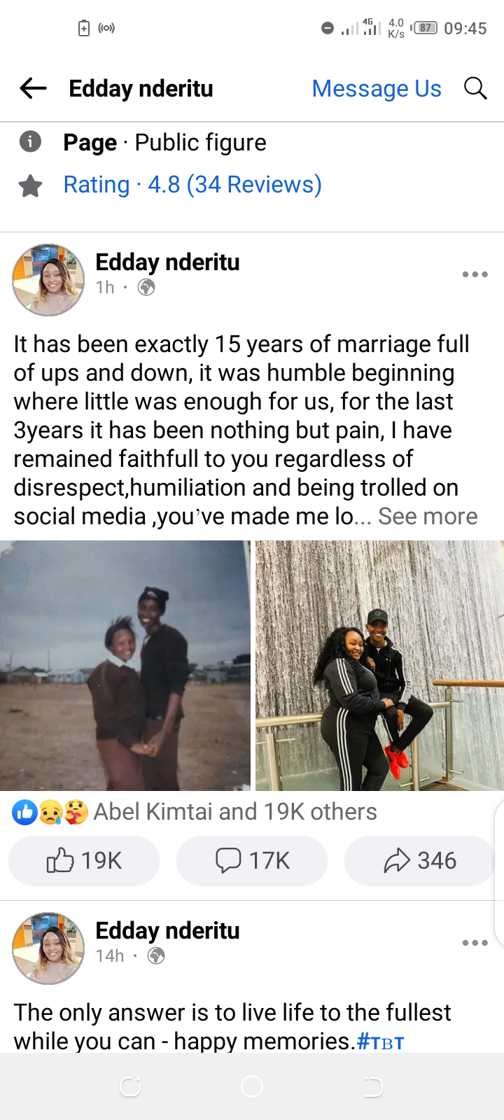
Task: Expand post text with See more
Action: (428, 517)
